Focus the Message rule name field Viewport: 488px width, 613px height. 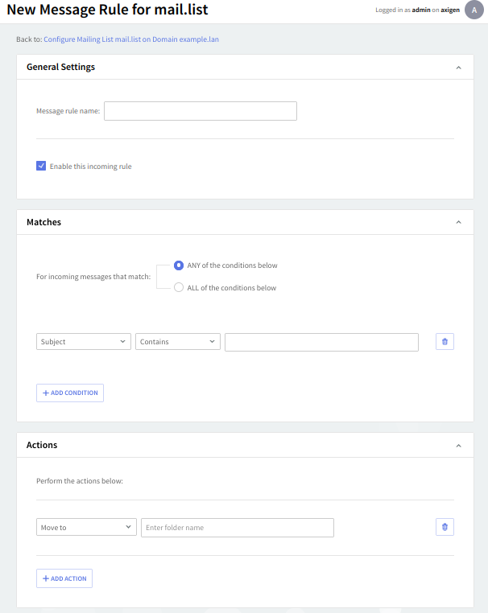(x=201, y=111)
